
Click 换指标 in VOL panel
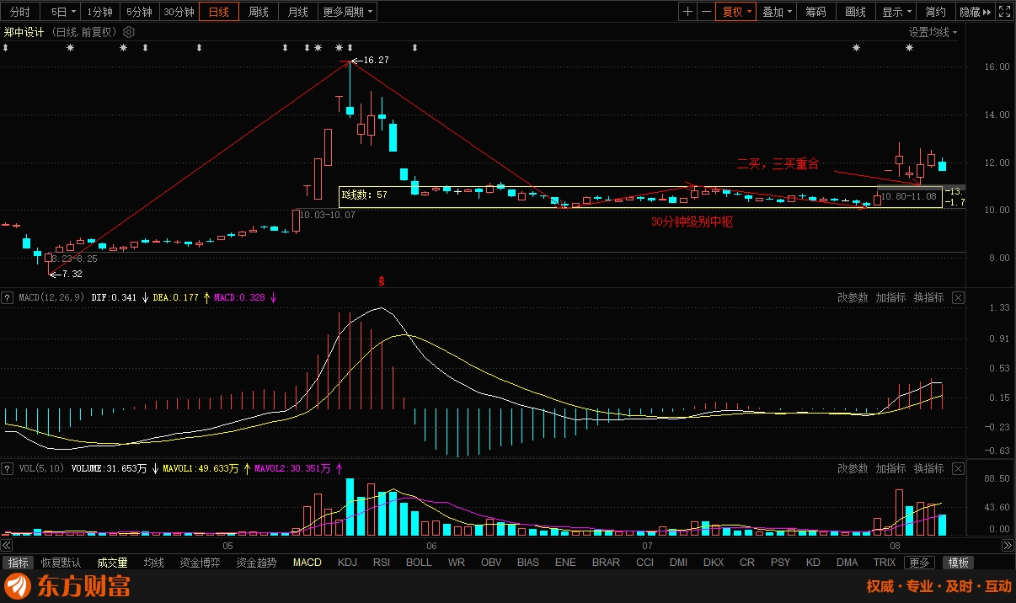pyautogui.click(x=929, y=468)
